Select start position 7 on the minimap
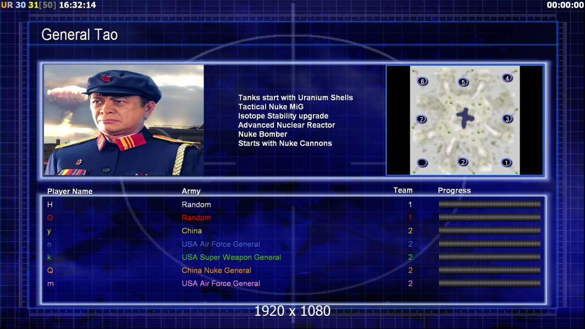This screenshot has width=585, height=329. coord(421,119)
